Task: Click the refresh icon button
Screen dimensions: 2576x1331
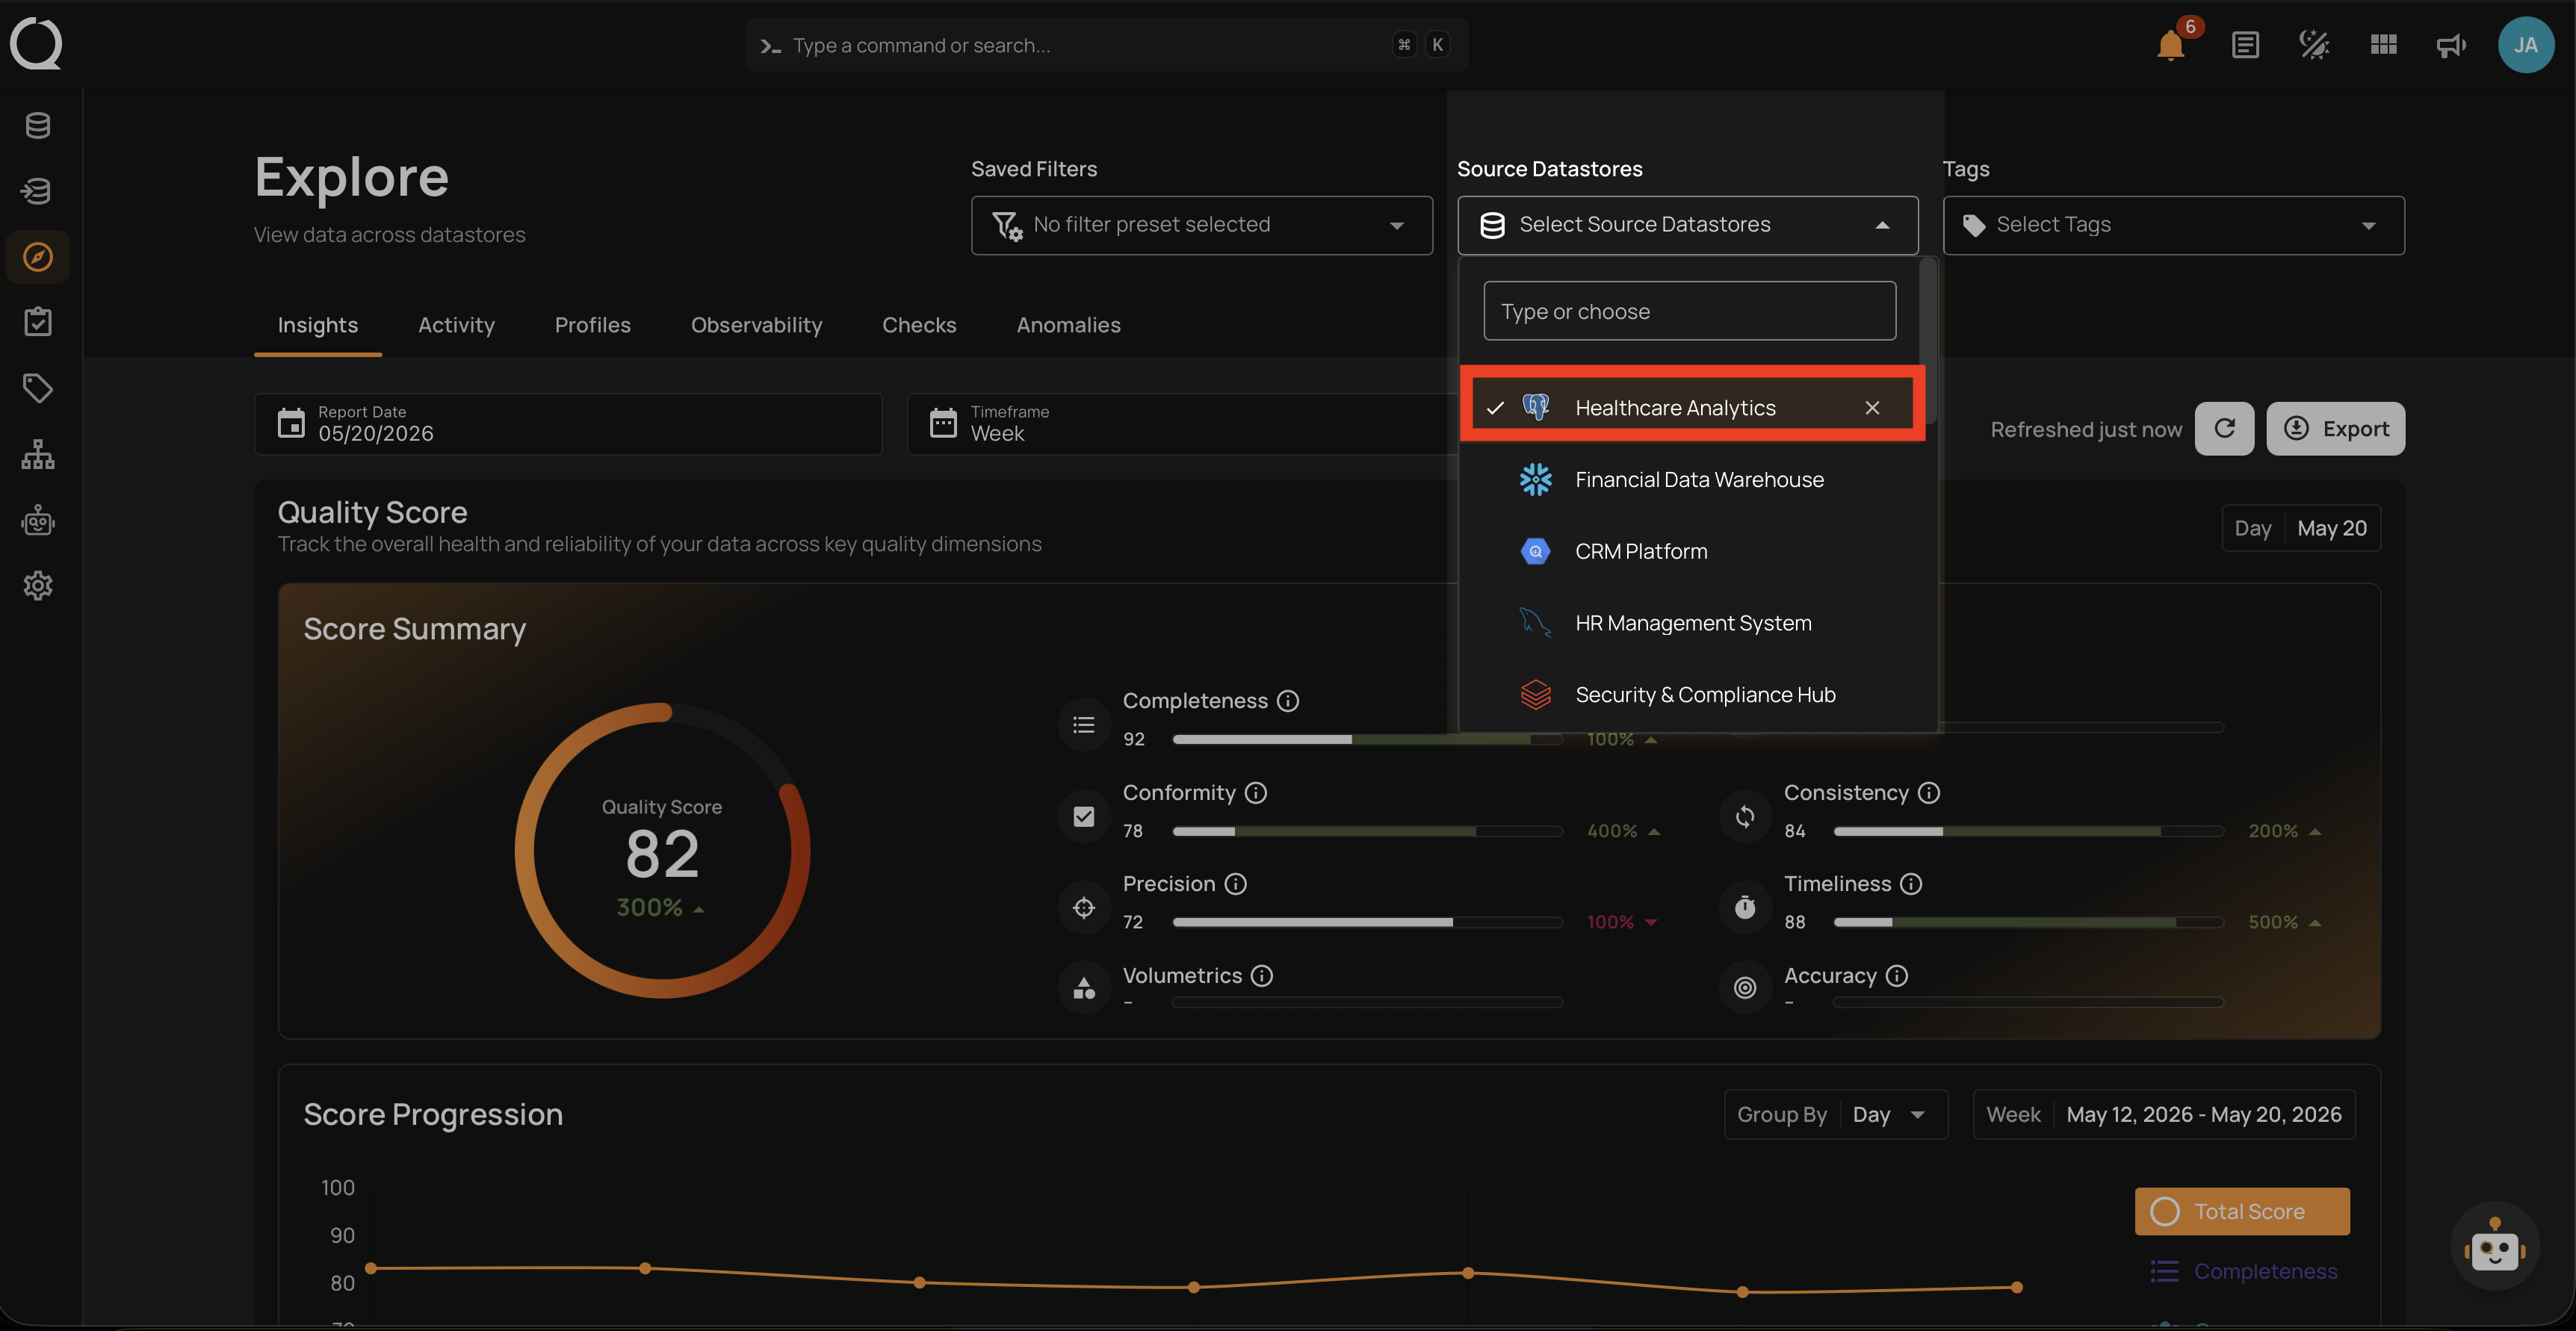Action: (2224, 429)
